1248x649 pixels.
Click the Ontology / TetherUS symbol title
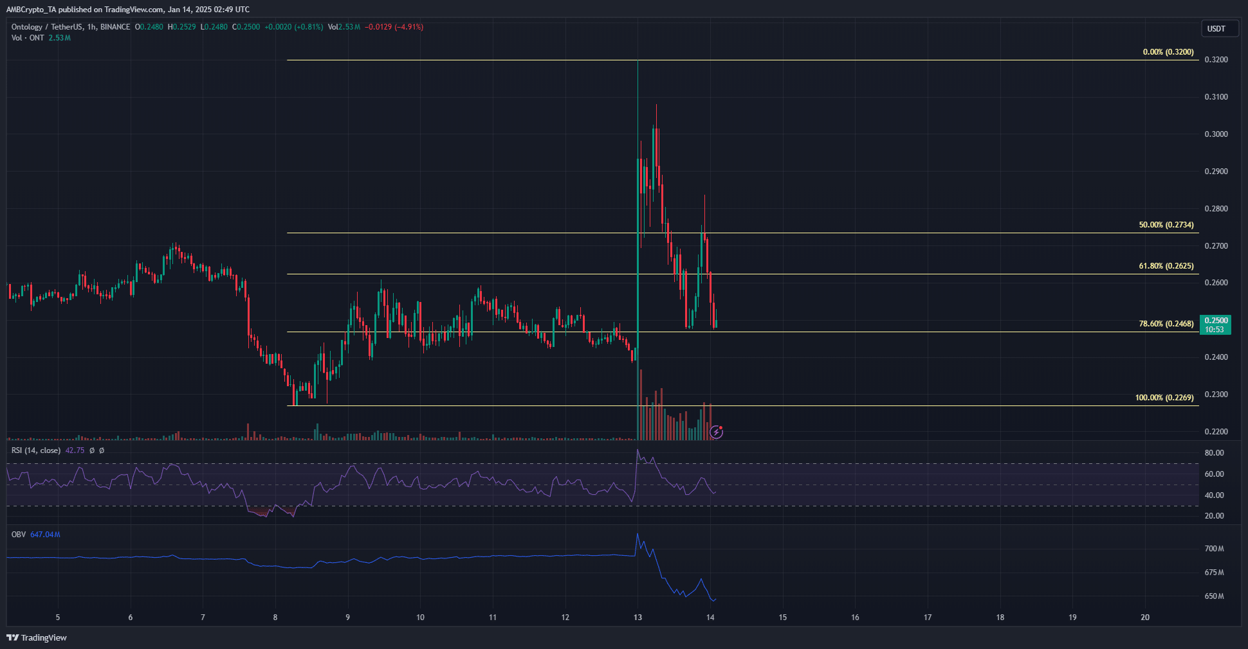[71, 27]
